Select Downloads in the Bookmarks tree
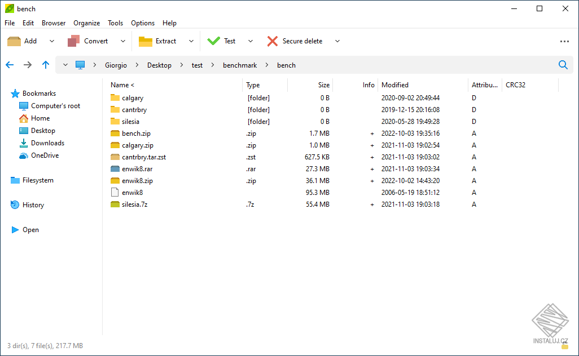The image size is (579, 356). tap(47, 143)
